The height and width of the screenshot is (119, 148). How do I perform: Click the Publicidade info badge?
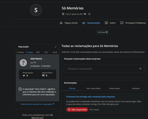tap(102, 32)
